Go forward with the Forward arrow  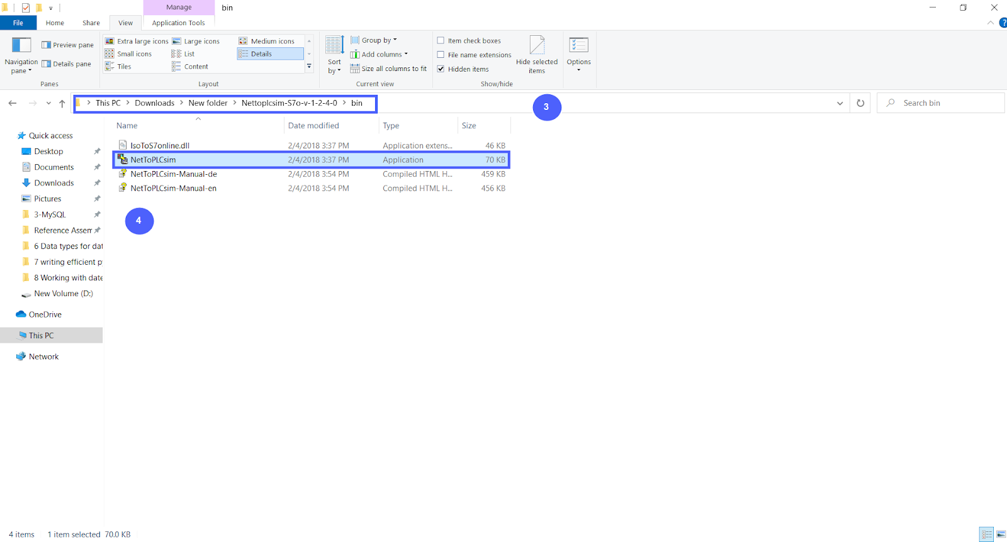tap(32, 103)
